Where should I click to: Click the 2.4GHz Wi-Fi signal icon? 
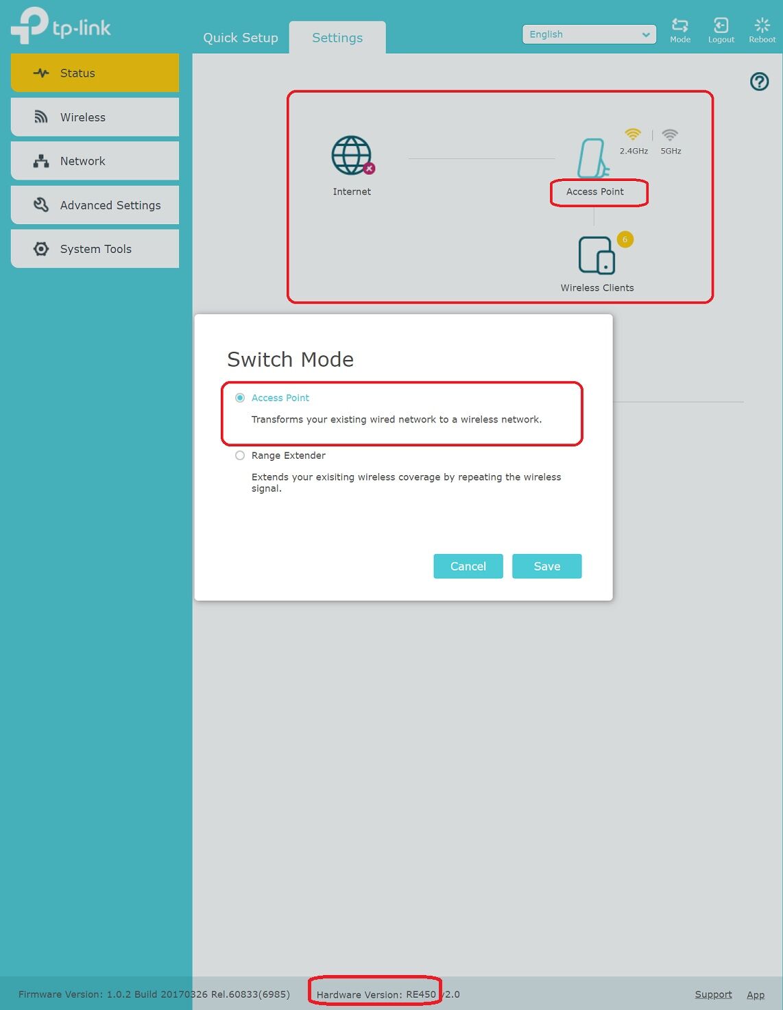coord(632,134)
